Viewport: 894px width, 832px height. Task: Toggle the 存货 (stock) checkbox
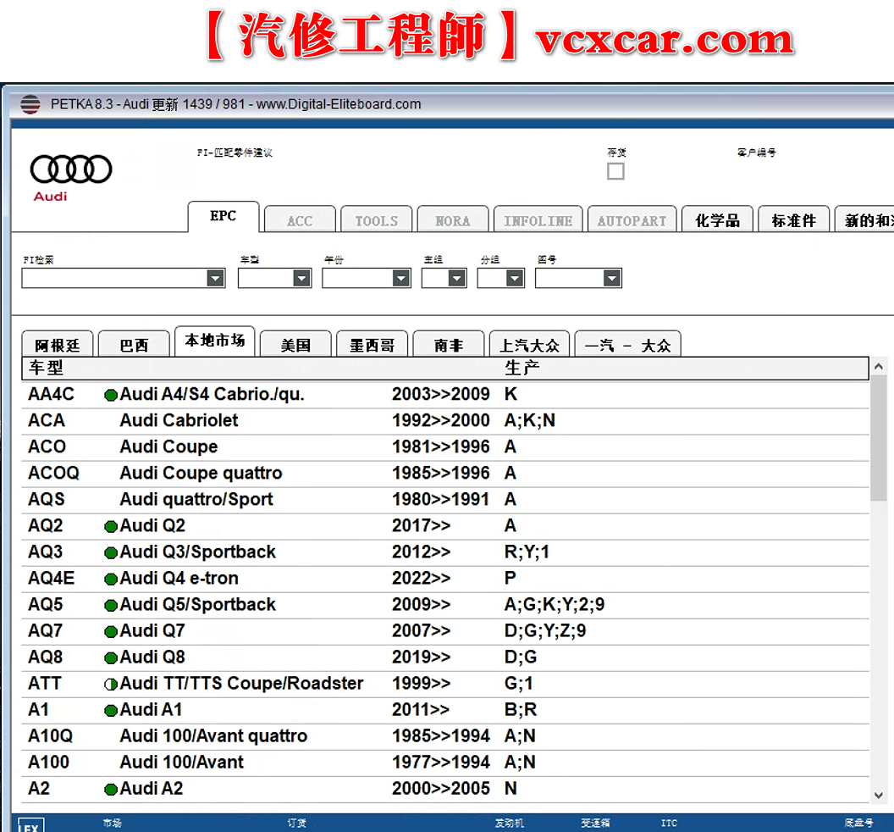coord(615,171)
